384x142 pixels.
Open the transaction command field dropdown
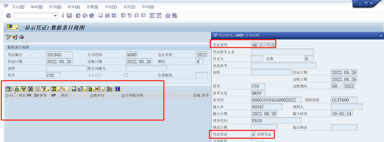[55, 16]
